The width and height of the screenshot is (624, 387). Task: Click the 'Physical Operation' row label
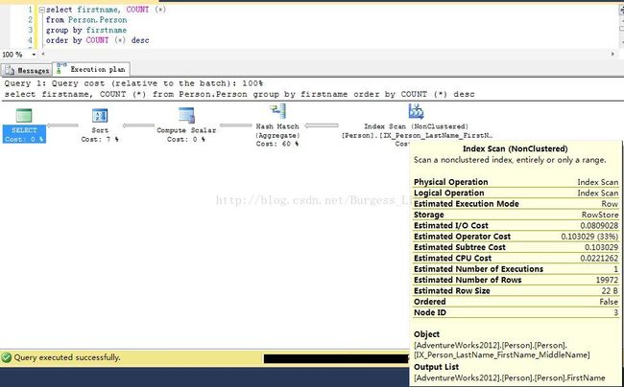(x=450, y=182)
